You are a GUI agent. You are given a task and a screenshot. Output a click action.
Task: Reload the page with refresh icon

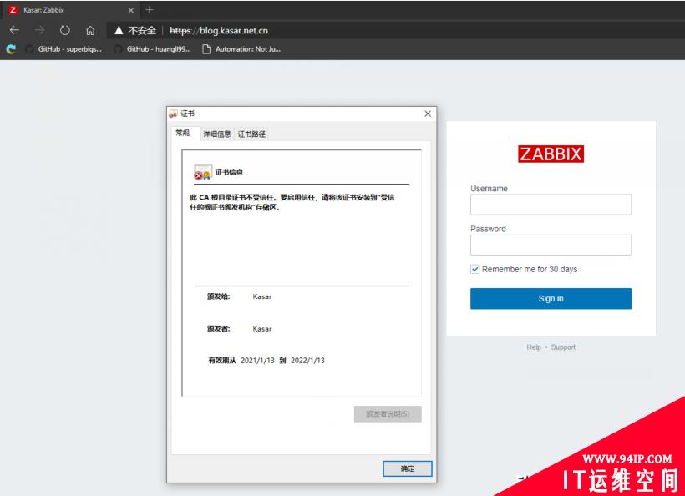pos(64,30)
